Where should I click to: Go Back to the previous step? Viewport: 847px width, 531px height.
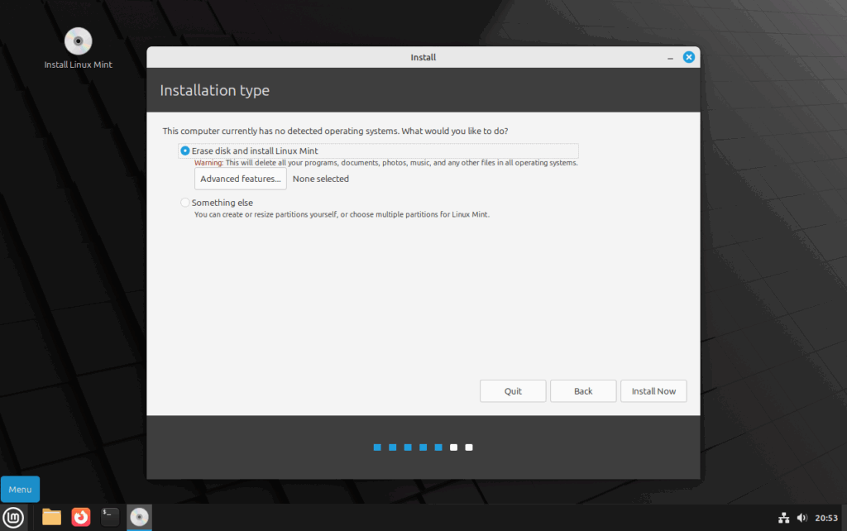pyautogui.click(x=583, y=391)
